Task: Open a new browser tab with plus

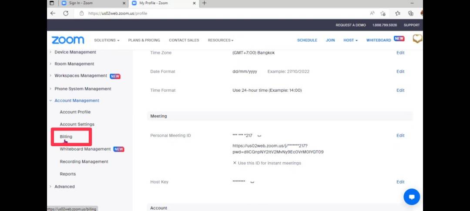Action: (204, 3)
